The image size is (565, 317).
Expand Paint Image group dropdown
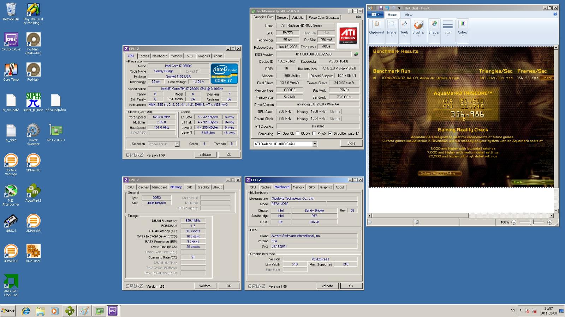(x=391, y=28)
